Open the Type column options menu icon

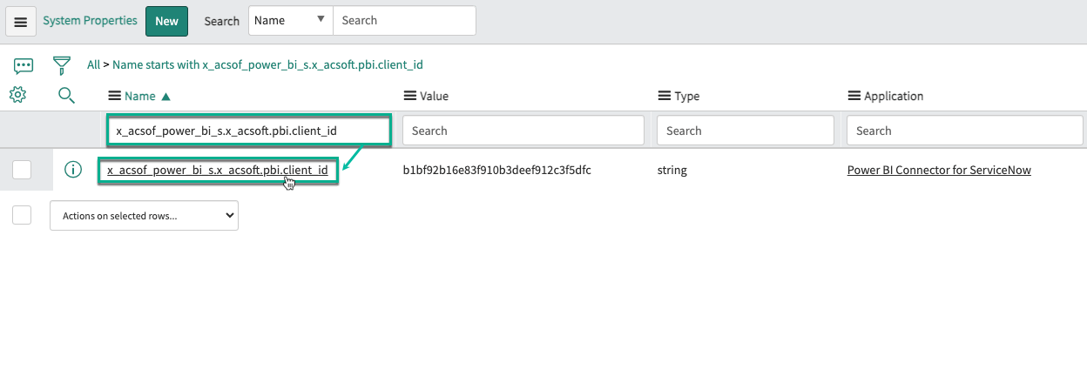[x=665, y=97]
